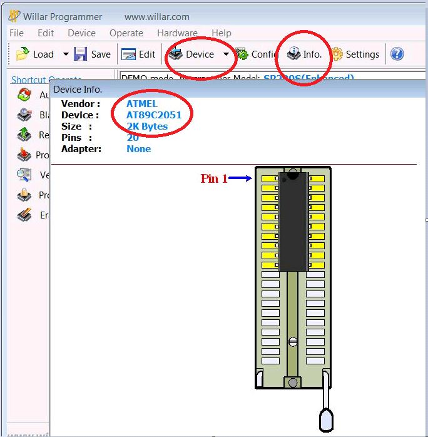Click the Device Info. title bar
Image resolution: width=428 pixels, height=437 pixels.
[x=238, y=89]
